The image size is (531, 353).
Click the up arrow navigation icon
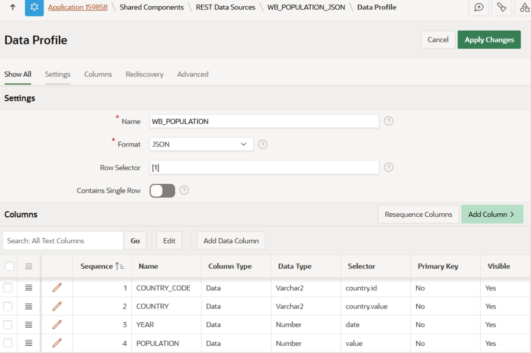pos(13,7)
